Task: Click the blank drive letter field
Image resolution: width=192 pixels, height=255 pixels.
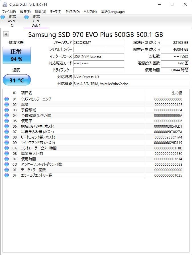Action: click(x=99, y=70)
